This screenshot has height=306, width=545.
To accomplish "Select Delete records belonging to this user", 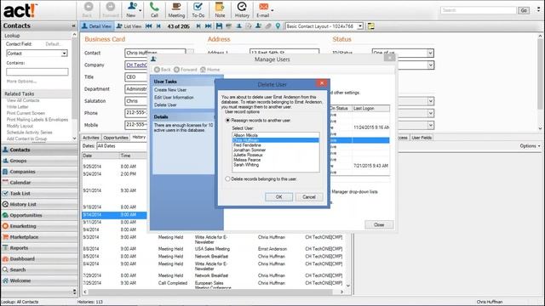I will [x=227, y=179].
